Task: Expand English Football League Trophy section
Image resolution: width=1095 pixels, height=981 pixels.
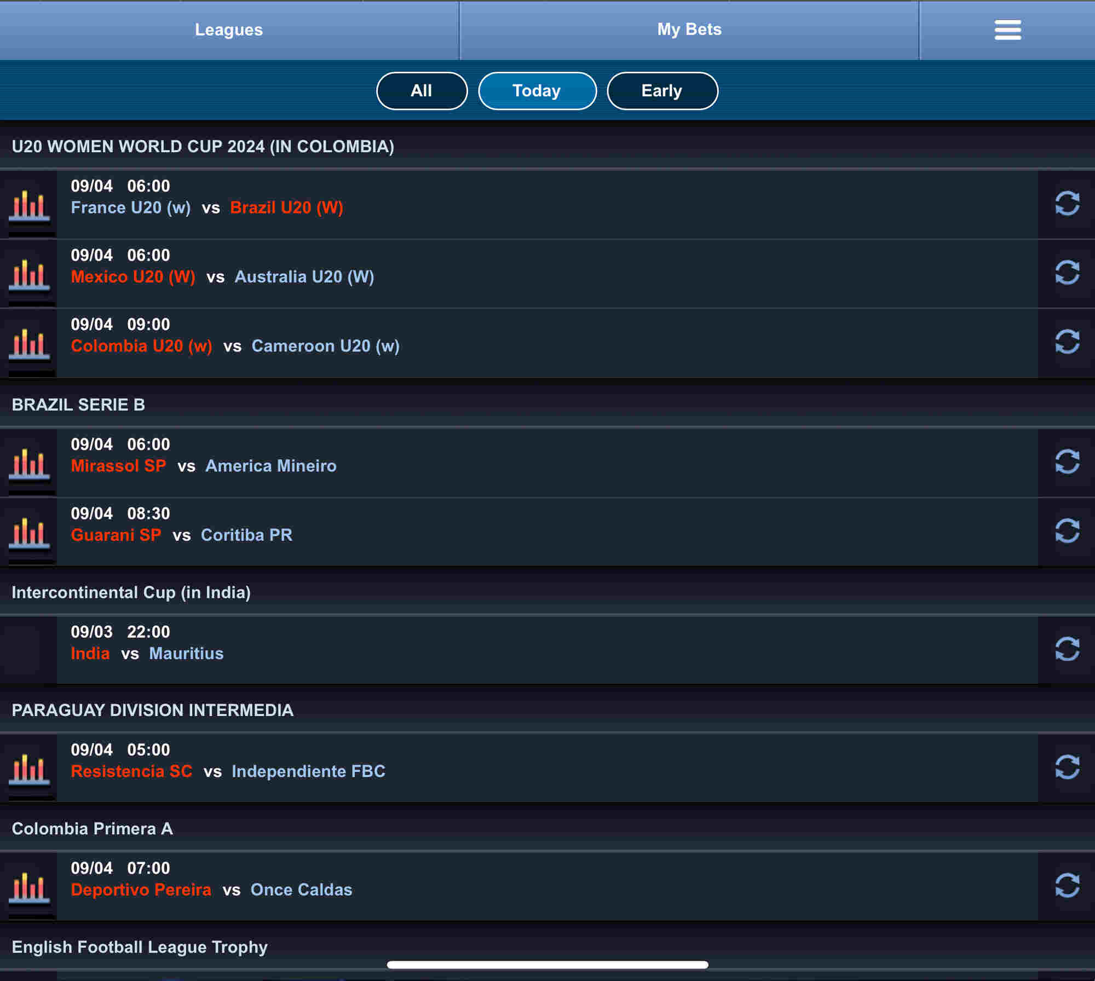Action: pos(547,948)
